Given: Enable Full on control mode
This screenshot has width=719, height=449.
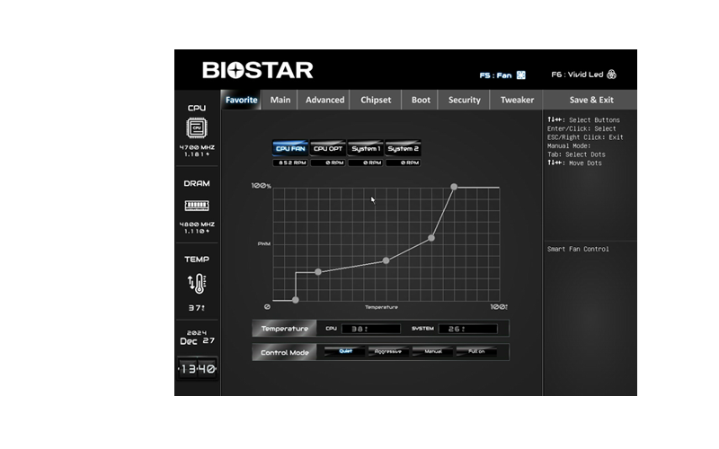Looking at the screenshot, I should [x=476, y=352].
